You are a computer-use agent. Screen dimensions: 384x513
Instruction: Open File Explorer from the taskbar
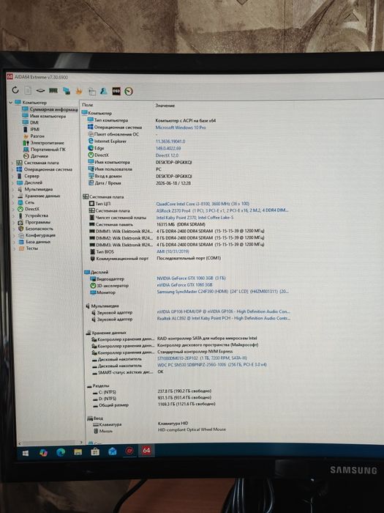coord(78,452)
